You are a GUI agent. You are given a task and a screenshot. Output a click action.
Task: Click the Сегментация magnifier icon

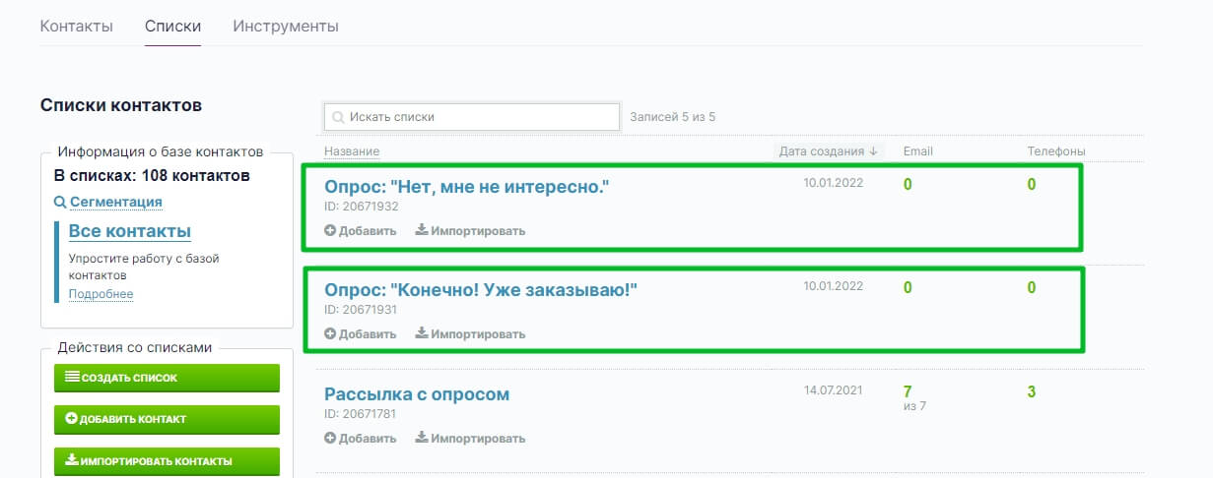tap(60, 202)
